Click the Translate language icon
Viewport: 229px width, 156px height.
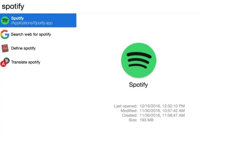pyautogui.click(x=5, y=62)
